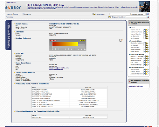Image resolution: width=159 pixels, height=127 pixels.
Task: Click the coin icon before Órganos Sociales
Action: pyautogui.click(x=110, y=17)
